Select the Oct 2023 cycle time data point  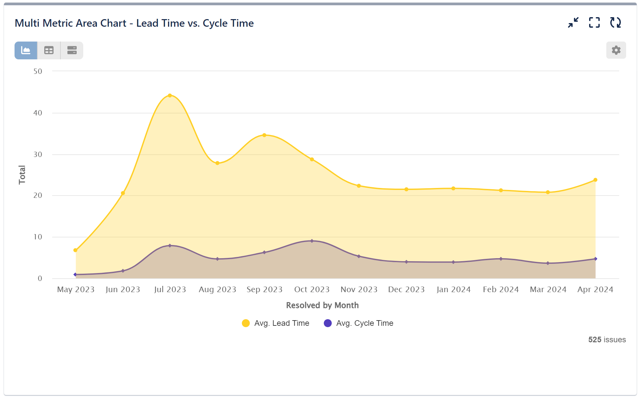(x=311, y=241)
